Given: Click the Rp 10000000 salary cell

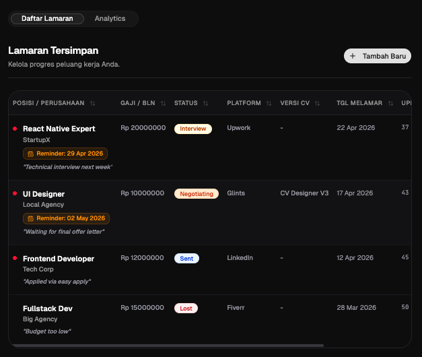Looking at the screenshot, I should coord(142,193).
